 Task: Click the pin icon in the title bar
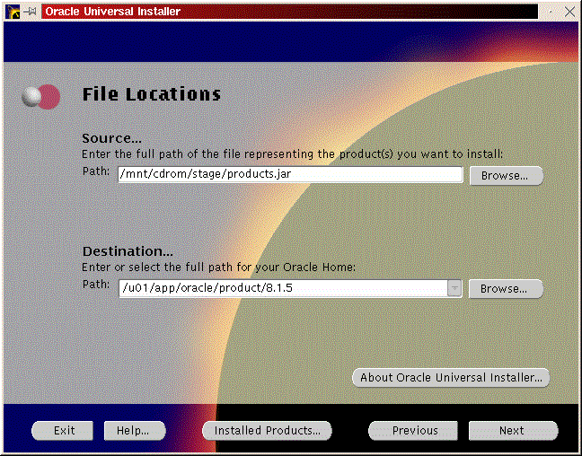pos(29,12)
